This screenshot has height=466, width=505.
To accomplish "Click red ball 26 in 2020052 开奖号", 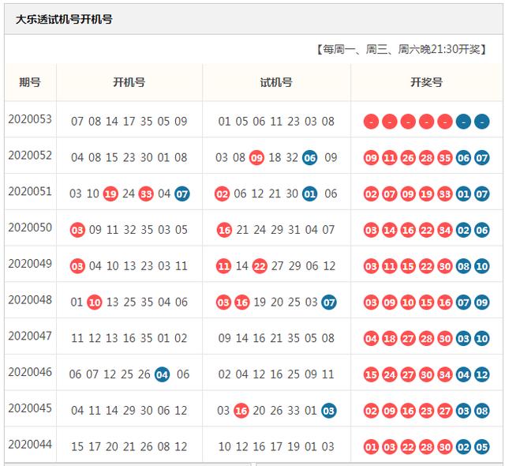I will [x=408, y=158].
